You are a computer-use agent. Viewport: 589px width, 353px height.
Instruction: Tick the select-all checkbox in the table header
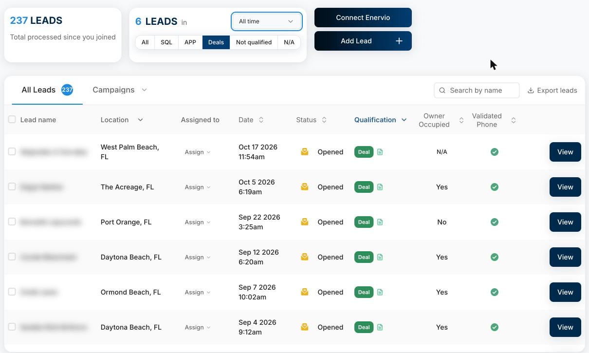click(12, 119)
